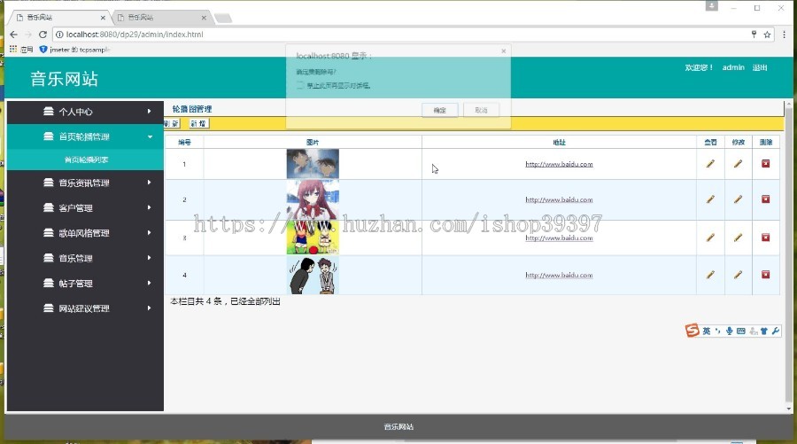Switch to the first 音乐网站 browser tab
This screenshot has height=444, width=797.
pos(59,18)
